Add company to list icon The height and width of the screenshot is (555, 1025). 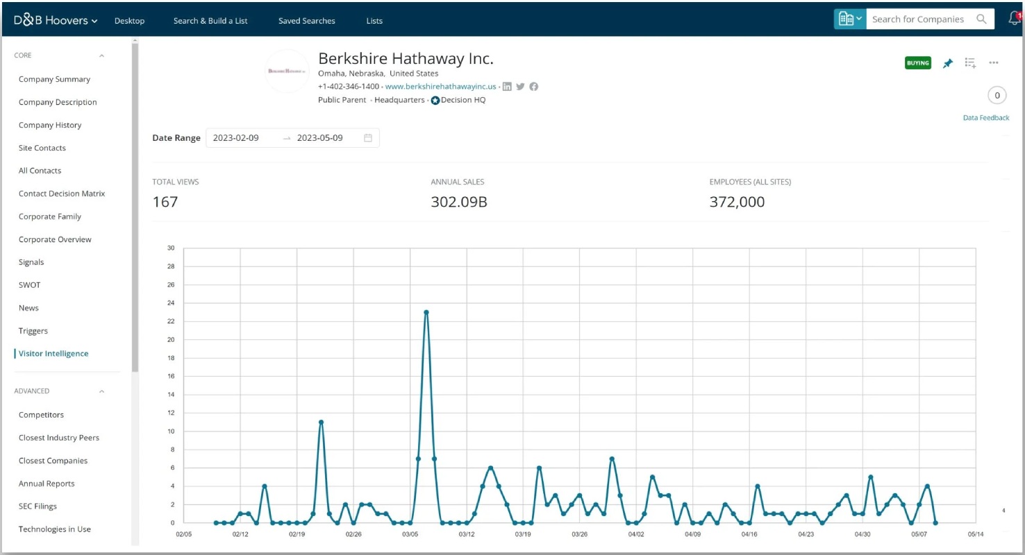[971, 63]
